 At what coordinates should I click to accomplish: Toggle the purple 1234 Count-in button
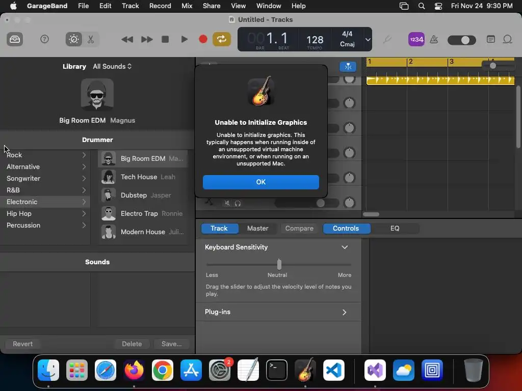pos(416,40)
